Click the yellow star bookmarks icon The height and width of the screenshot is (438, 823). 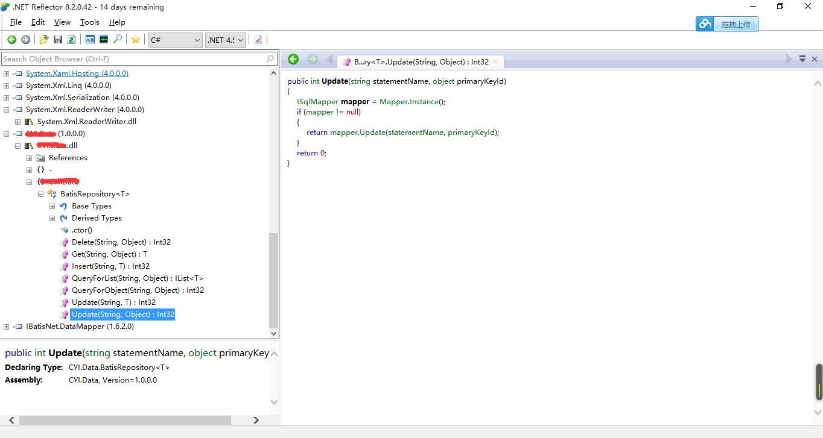click(136, 40)
